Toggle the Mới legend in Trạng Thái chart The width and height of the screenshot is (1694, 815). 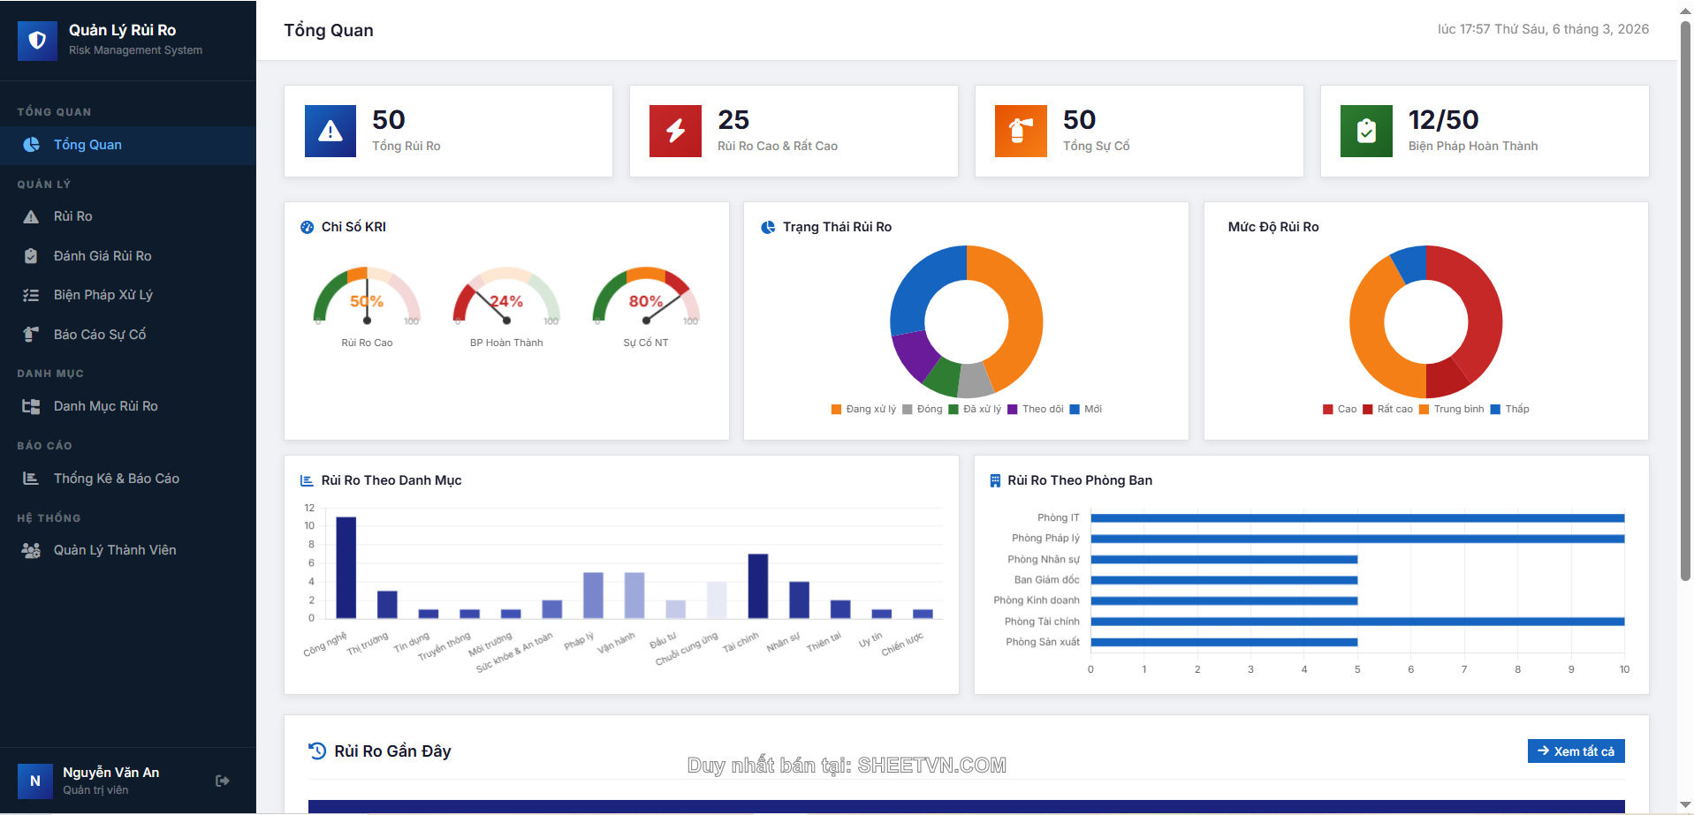coord(1086,409)
